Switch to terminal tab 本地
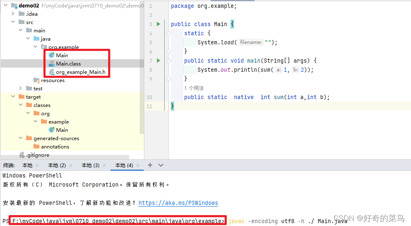 [x=27, y=165]
